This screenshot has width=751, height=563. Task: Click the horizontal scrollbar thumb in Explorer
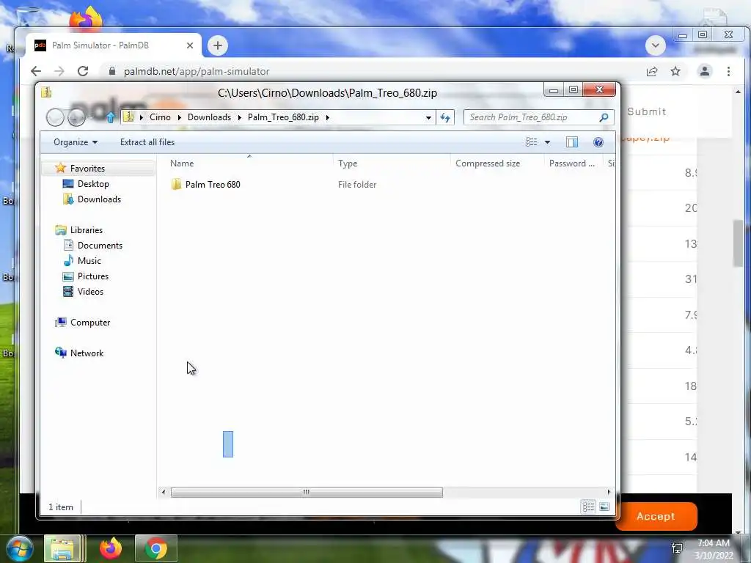[x=307, y=492]
